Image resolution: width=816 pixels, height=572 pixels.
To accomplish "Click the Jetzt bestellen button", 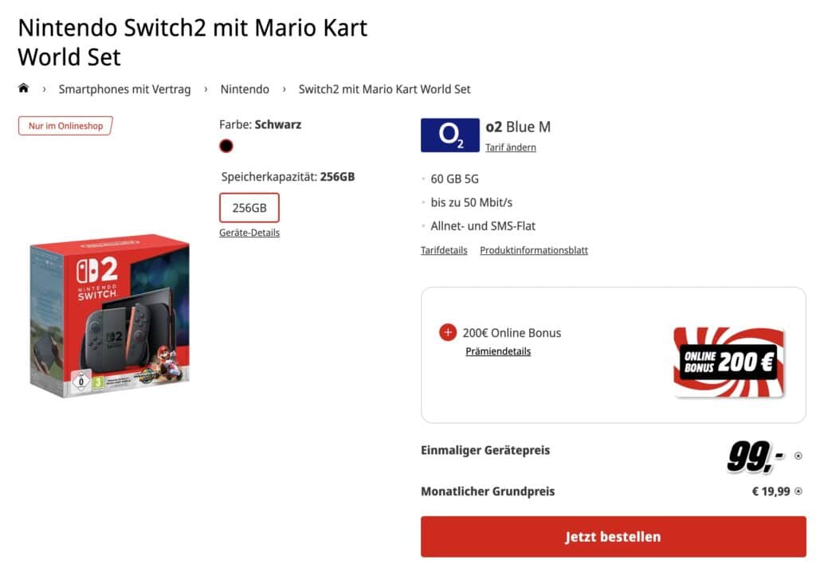I will 613,537.
